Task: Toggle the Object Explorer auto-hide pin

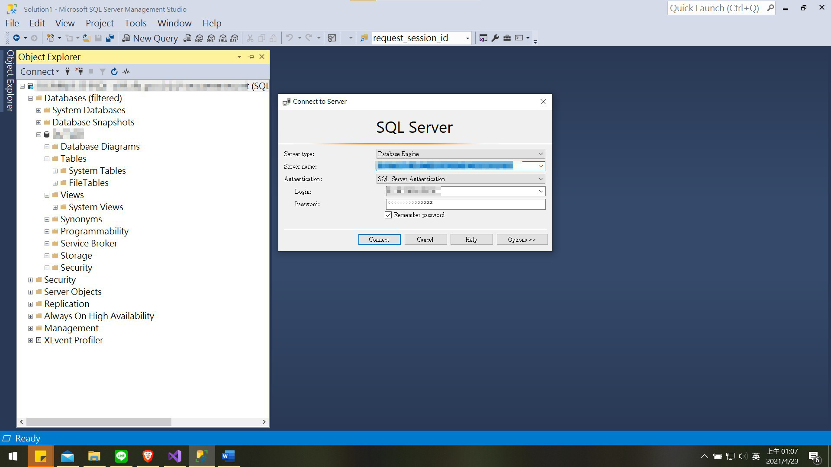Action: pos(251,57)
